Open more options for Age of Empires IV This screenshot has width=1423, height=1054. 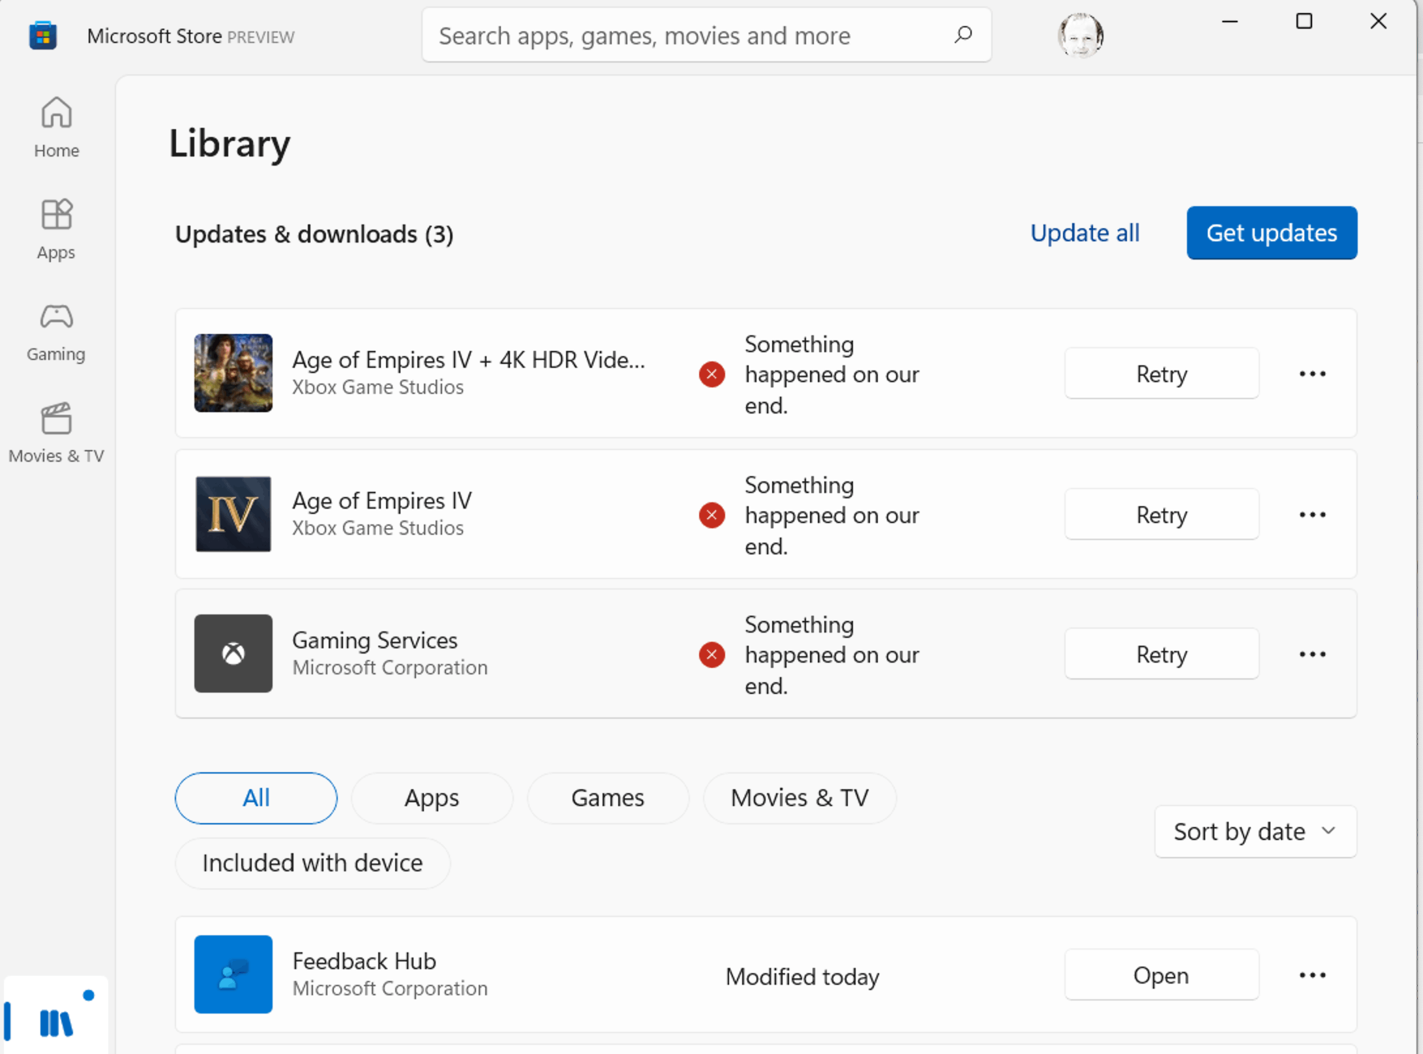click(1312, 515)
